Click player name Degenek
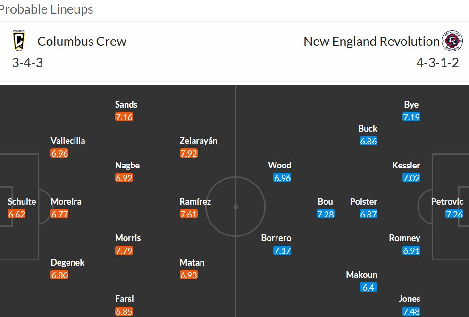469x317 pixels. coord(67,262)
